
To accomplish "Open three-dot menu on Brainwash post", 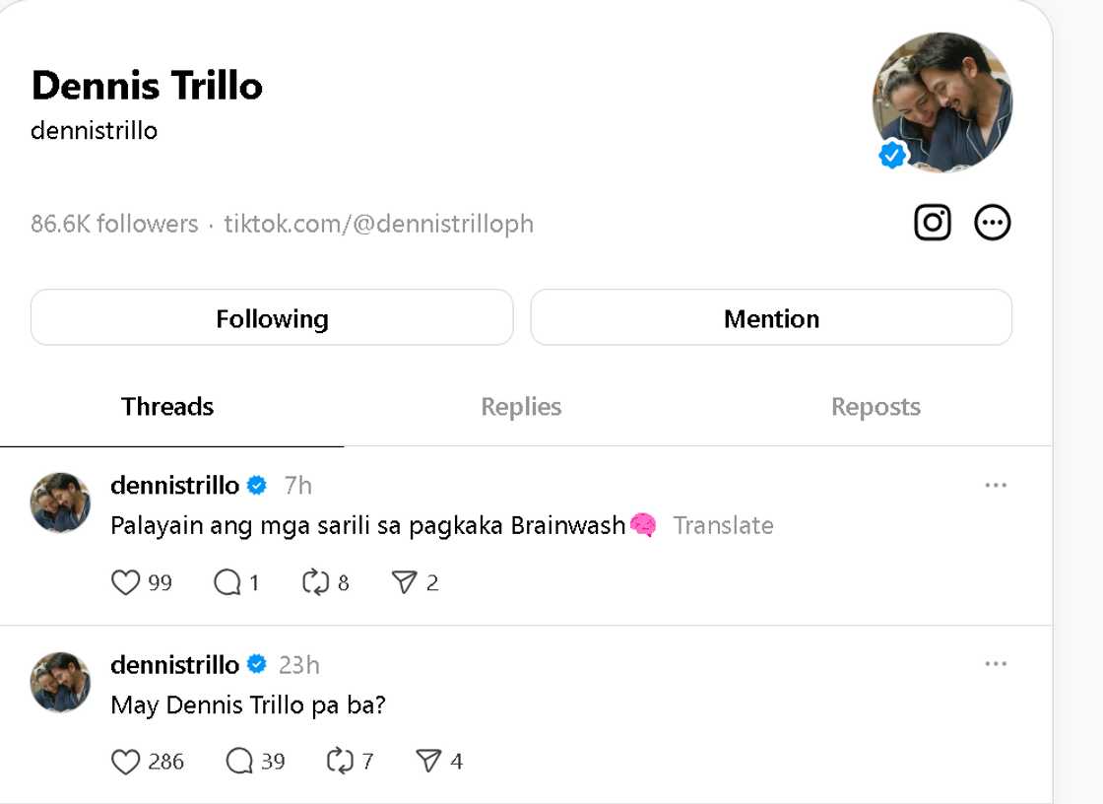I will 996,486.
